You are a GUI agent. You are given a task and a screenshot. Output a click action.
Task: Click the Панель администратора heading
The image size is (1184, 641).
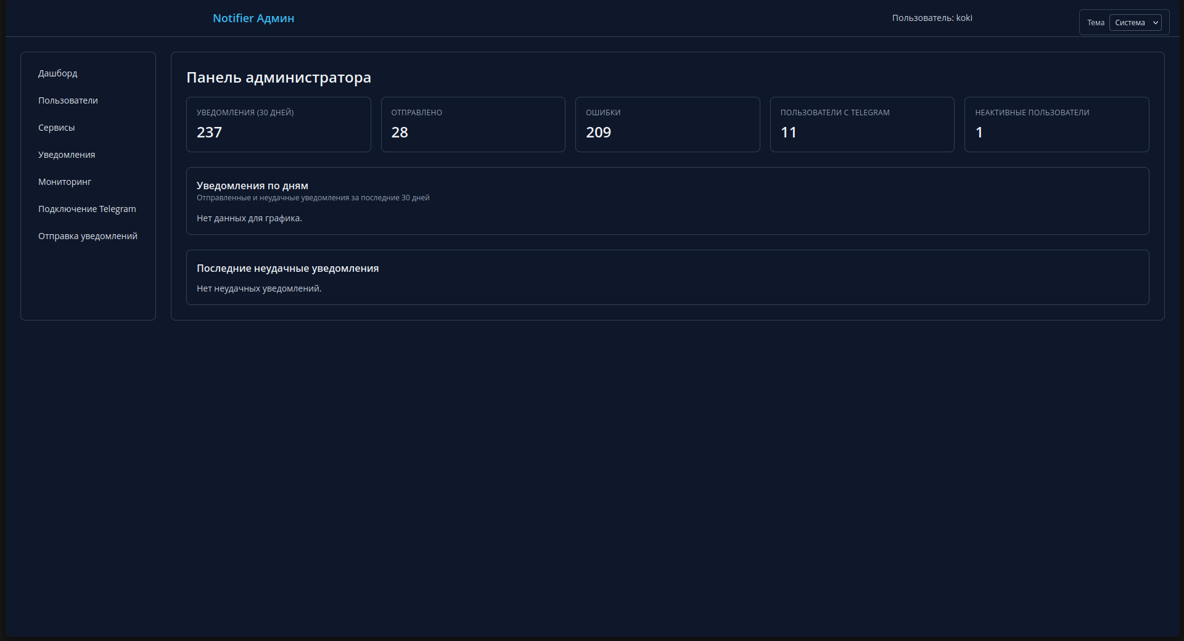pos(279,78)
